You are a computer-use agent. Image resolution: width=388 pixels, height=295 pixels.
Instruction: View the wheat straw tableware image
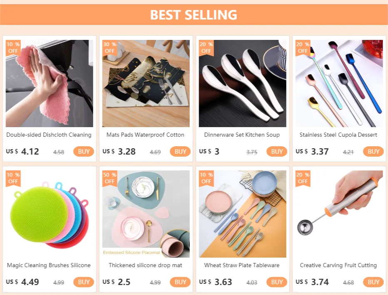point(242,214)
